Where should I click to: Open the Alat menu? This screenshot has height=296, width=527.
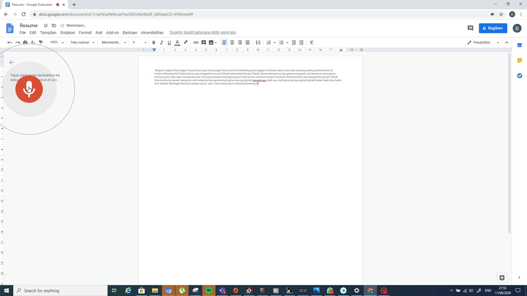pos(99,32)
